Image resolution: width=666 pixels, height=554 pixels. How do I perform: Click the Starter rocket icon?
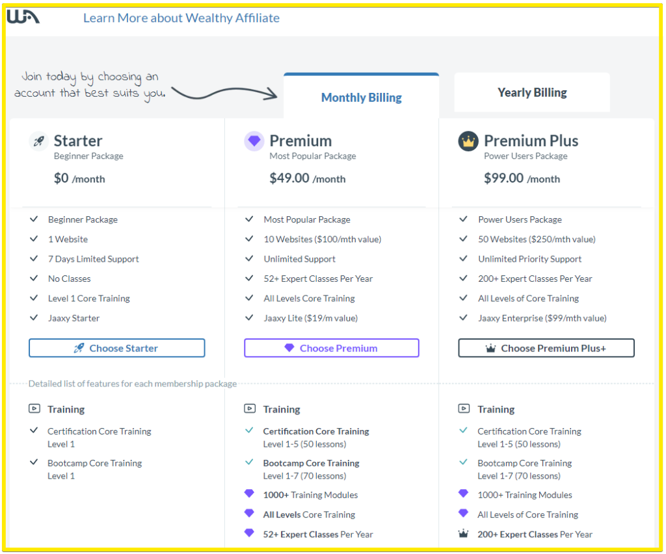click(38, 141)
